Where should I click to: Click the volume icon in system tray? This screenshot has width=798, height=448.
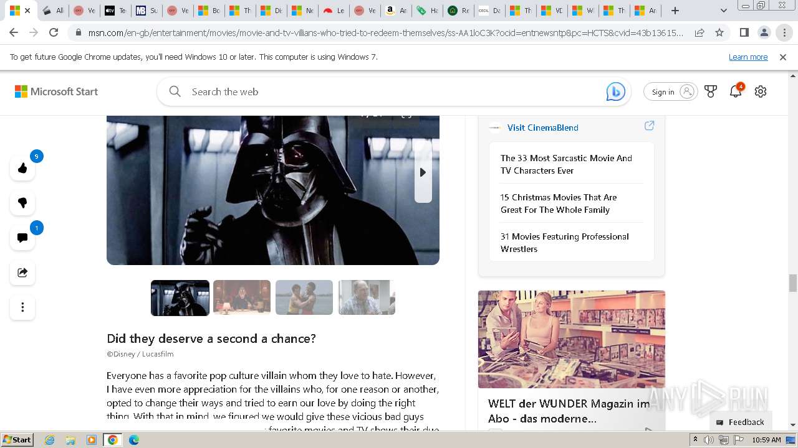coord(709,440)
